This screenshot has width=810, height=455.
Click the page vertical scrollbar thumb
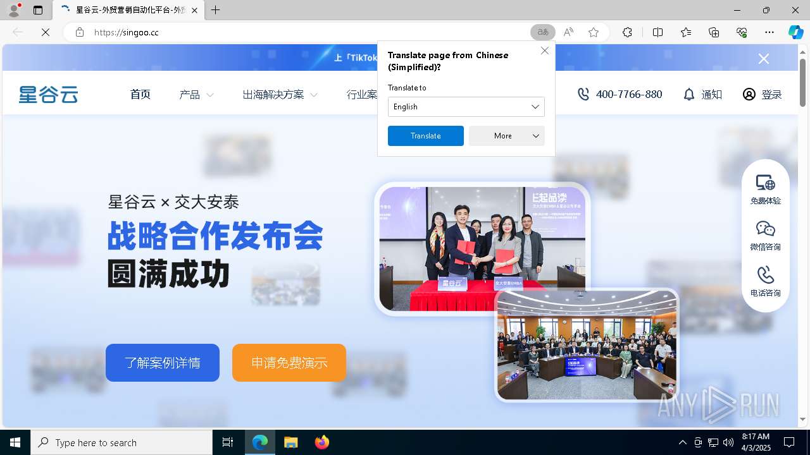(x=803, y=82)
